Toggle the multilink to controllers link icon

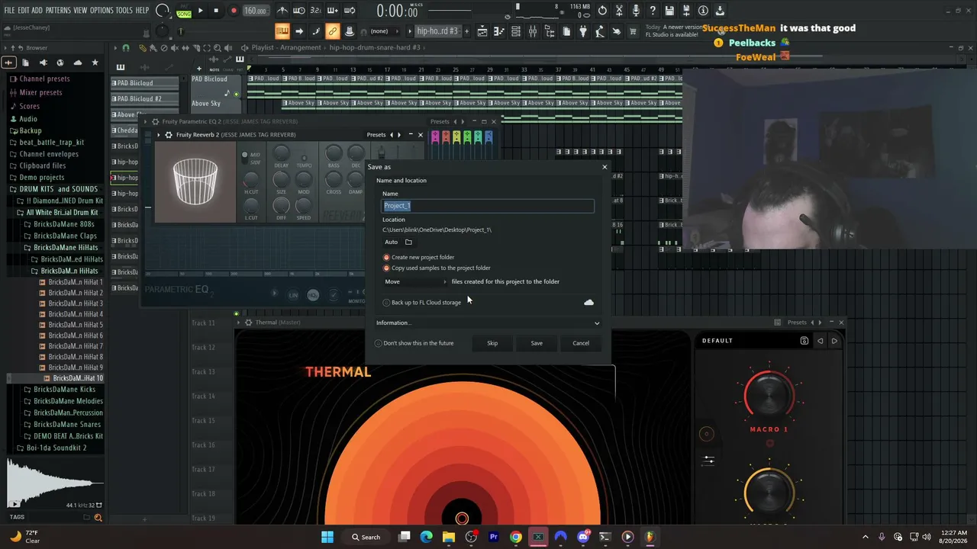point(332,31)
